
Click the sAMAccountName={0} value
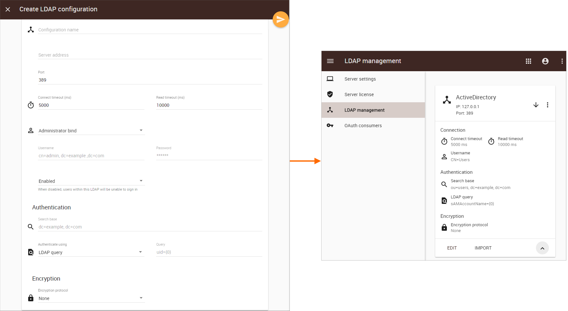pos(472,204)
